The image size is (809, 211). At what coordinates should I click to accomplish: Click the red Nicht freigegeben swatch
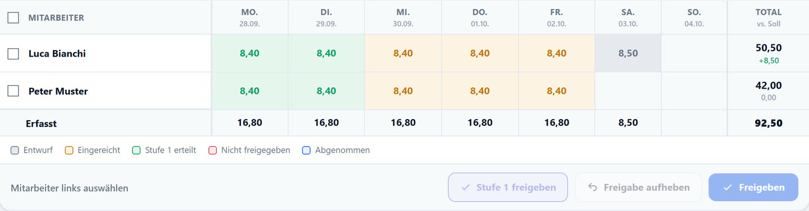[212, 150]
